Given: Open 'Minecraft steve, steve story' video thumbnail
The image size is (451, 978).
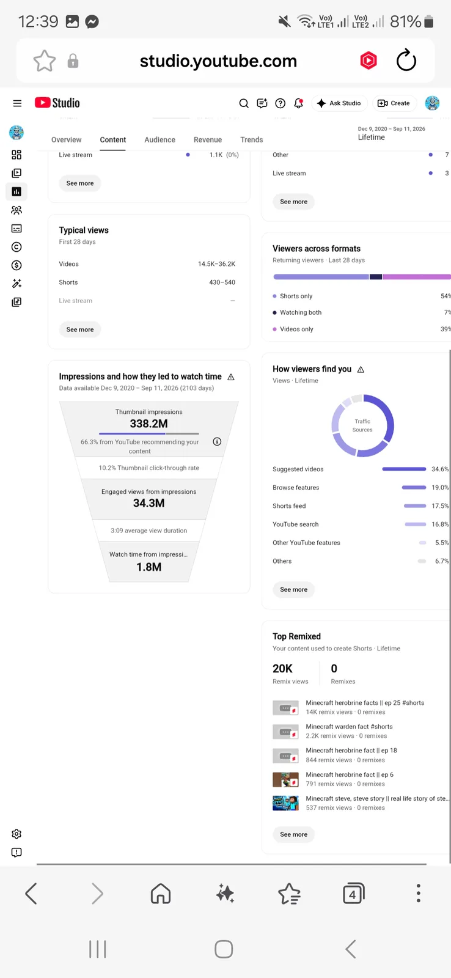Looking at the screenshot, I should pyautogui.click(x=285, y=803).
